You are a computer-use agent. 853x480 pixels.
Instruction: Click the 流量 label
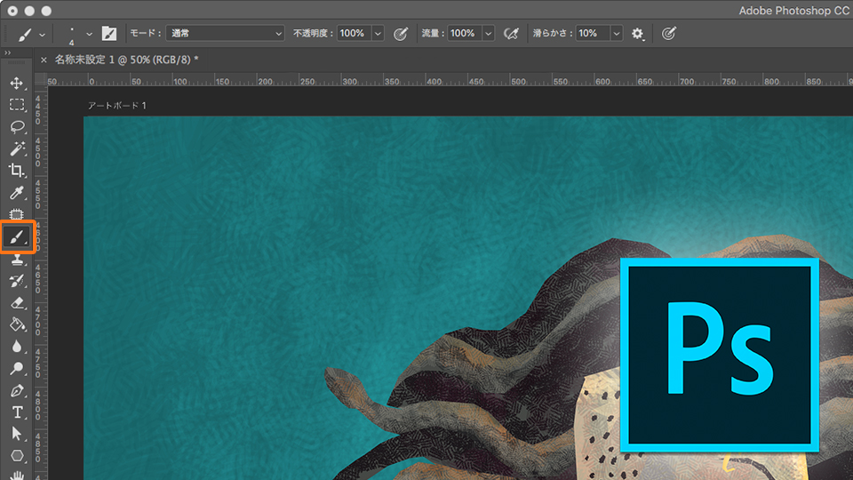(433, 34)
